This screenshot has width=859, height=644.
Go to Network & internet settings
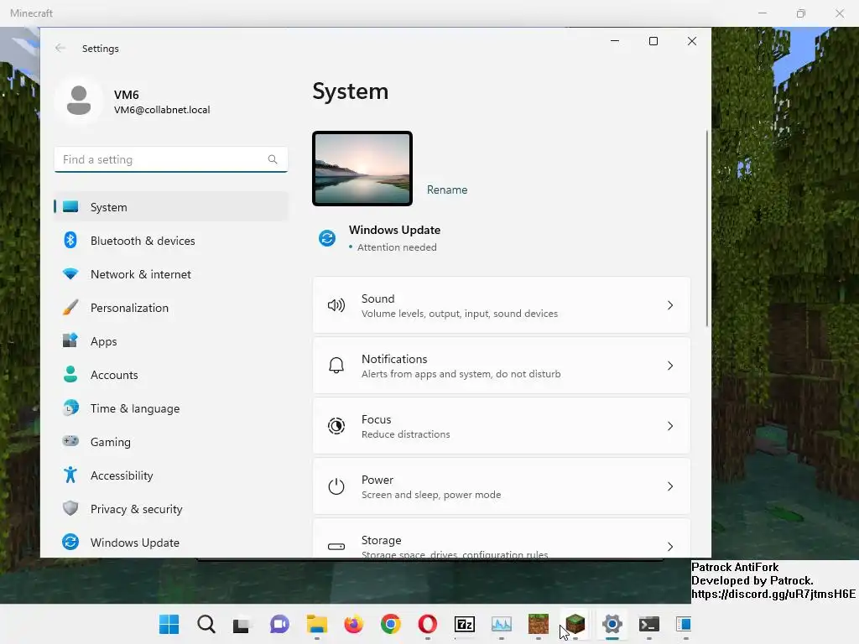pyautogui.click(x=171, y=274)
